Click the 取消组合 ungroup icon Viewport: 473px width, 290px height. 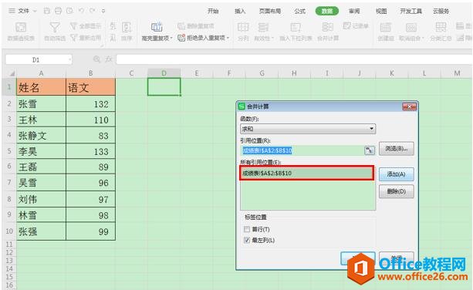point(410,28)
